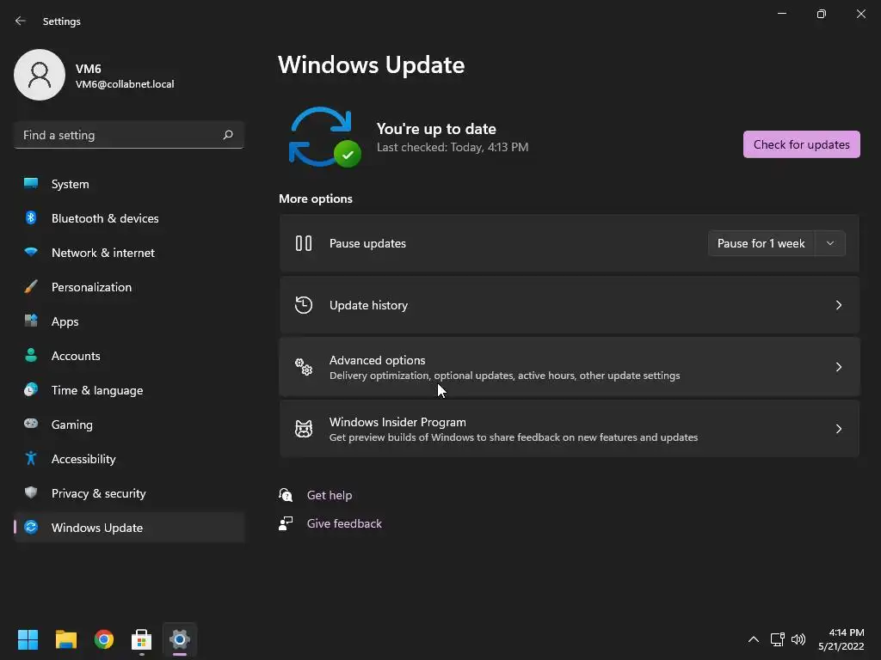Open the VM6 user profile picture
881x660 pixels.
tap(40, 75)
